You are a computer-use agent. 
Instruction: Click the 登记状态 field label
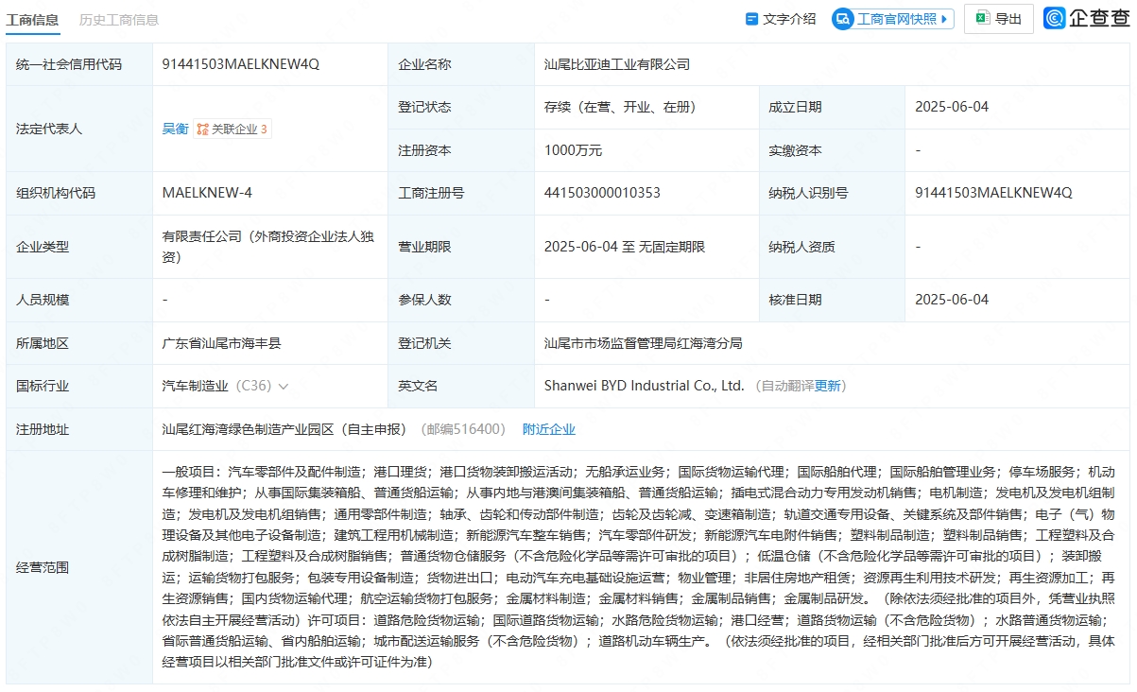pyautogui.click(x=424, y=107)
